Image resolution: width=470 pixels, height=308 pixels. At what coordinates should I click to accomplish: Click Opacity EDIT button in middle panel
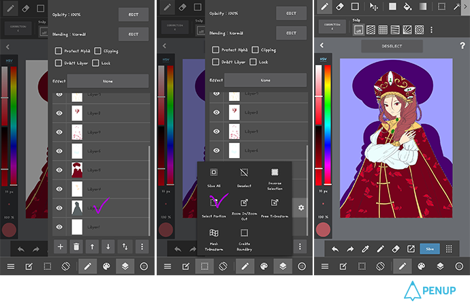click(x=291, y=13)
